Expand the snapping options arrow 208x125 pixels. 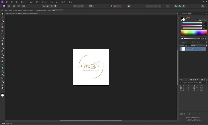121,6
